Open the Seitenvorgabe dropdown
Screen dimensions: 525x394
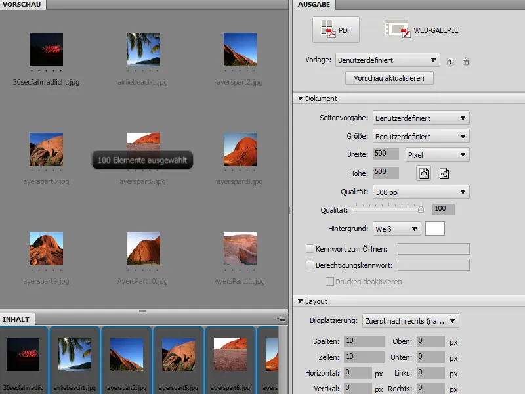(421, 118)
